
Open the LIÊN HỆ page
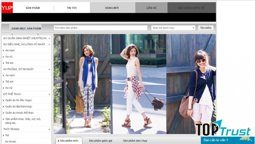tap(151, 8)
